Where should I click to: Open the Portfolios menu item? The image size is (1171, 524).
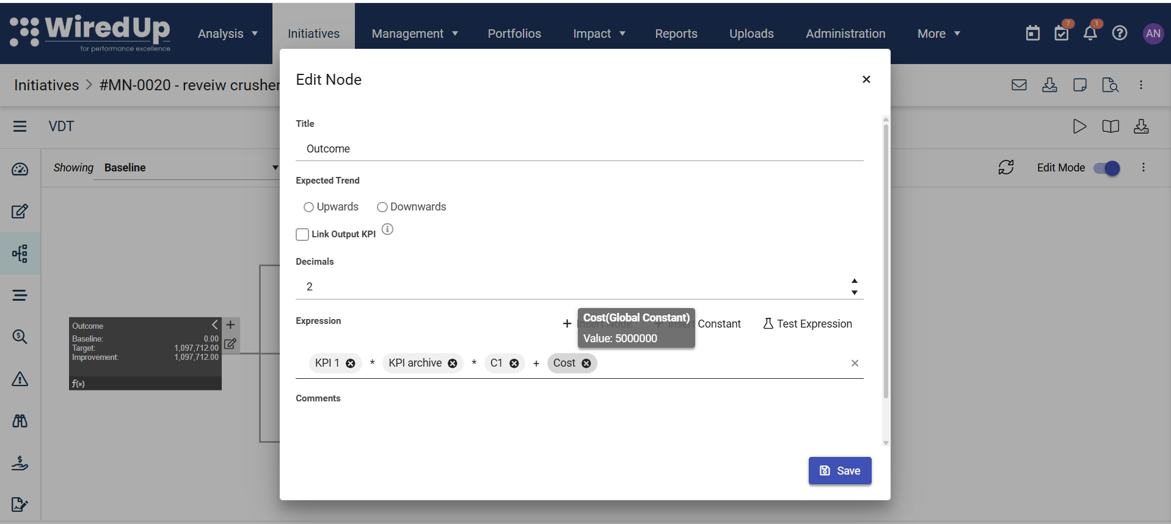point(514,34)
